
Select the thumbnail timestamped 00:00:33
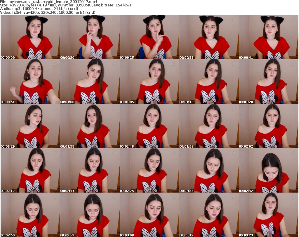coord(209,37)
